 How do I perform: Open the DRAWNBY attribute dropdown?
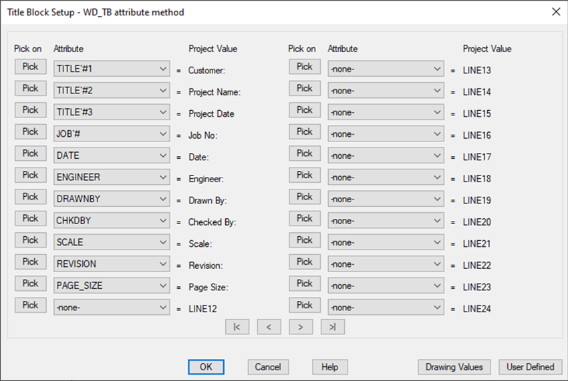pos(112,199)
